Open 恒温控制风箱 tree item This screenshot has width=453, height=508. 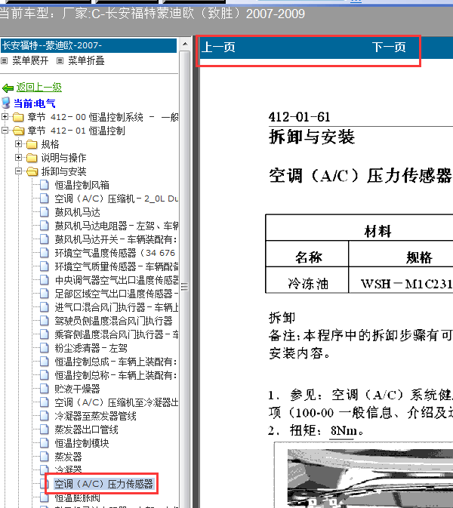(82, 185)
